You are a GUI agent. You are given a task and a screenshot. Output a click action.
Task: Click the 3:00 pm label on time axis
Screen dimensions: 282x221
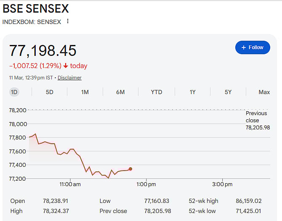tap(222, 184)
